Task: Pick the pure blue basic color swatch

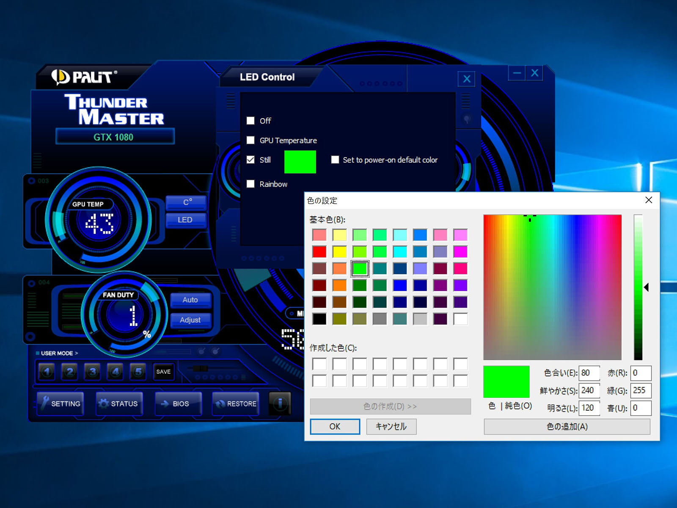Action: click(x=400, y=285)
